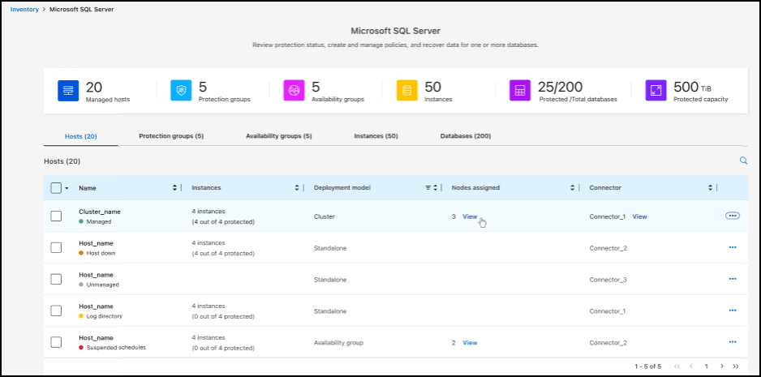Switch to the Protection groups tab
Image resolution: width=761 pixels, height=377 pixels.
[171, 136]
